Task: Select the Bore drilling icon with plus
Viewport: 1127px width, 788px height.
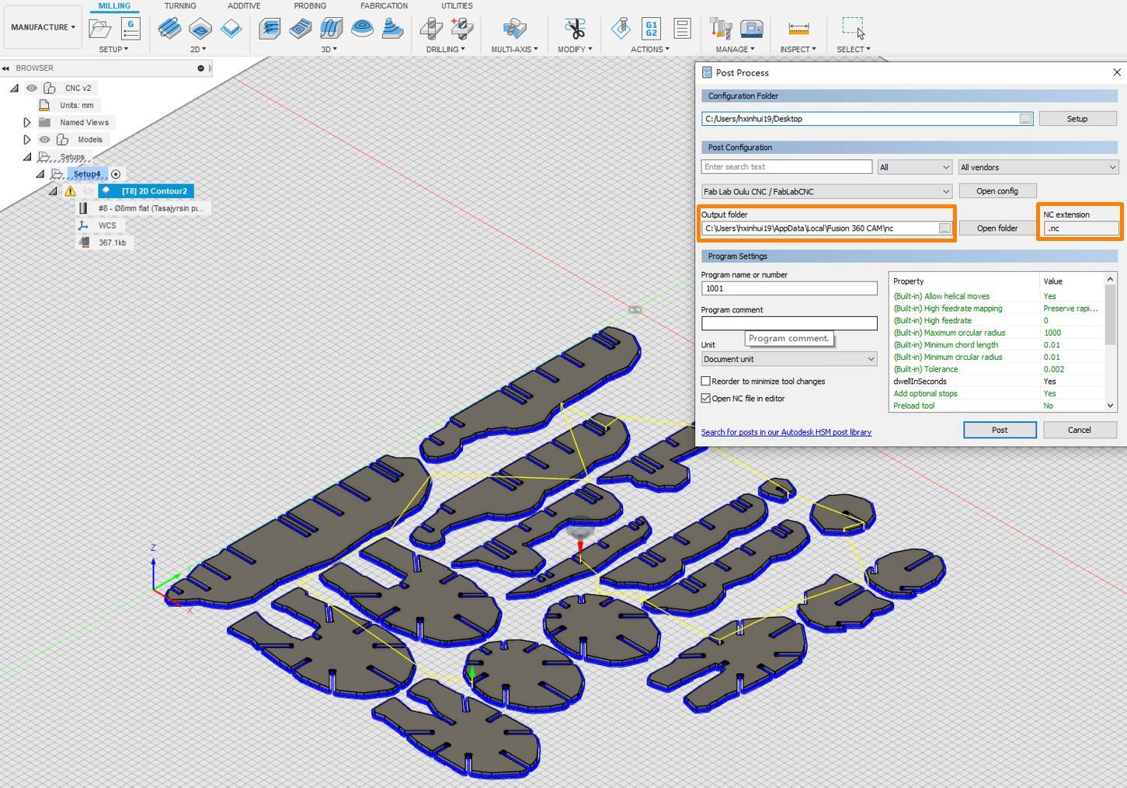Action: point(462,29)
